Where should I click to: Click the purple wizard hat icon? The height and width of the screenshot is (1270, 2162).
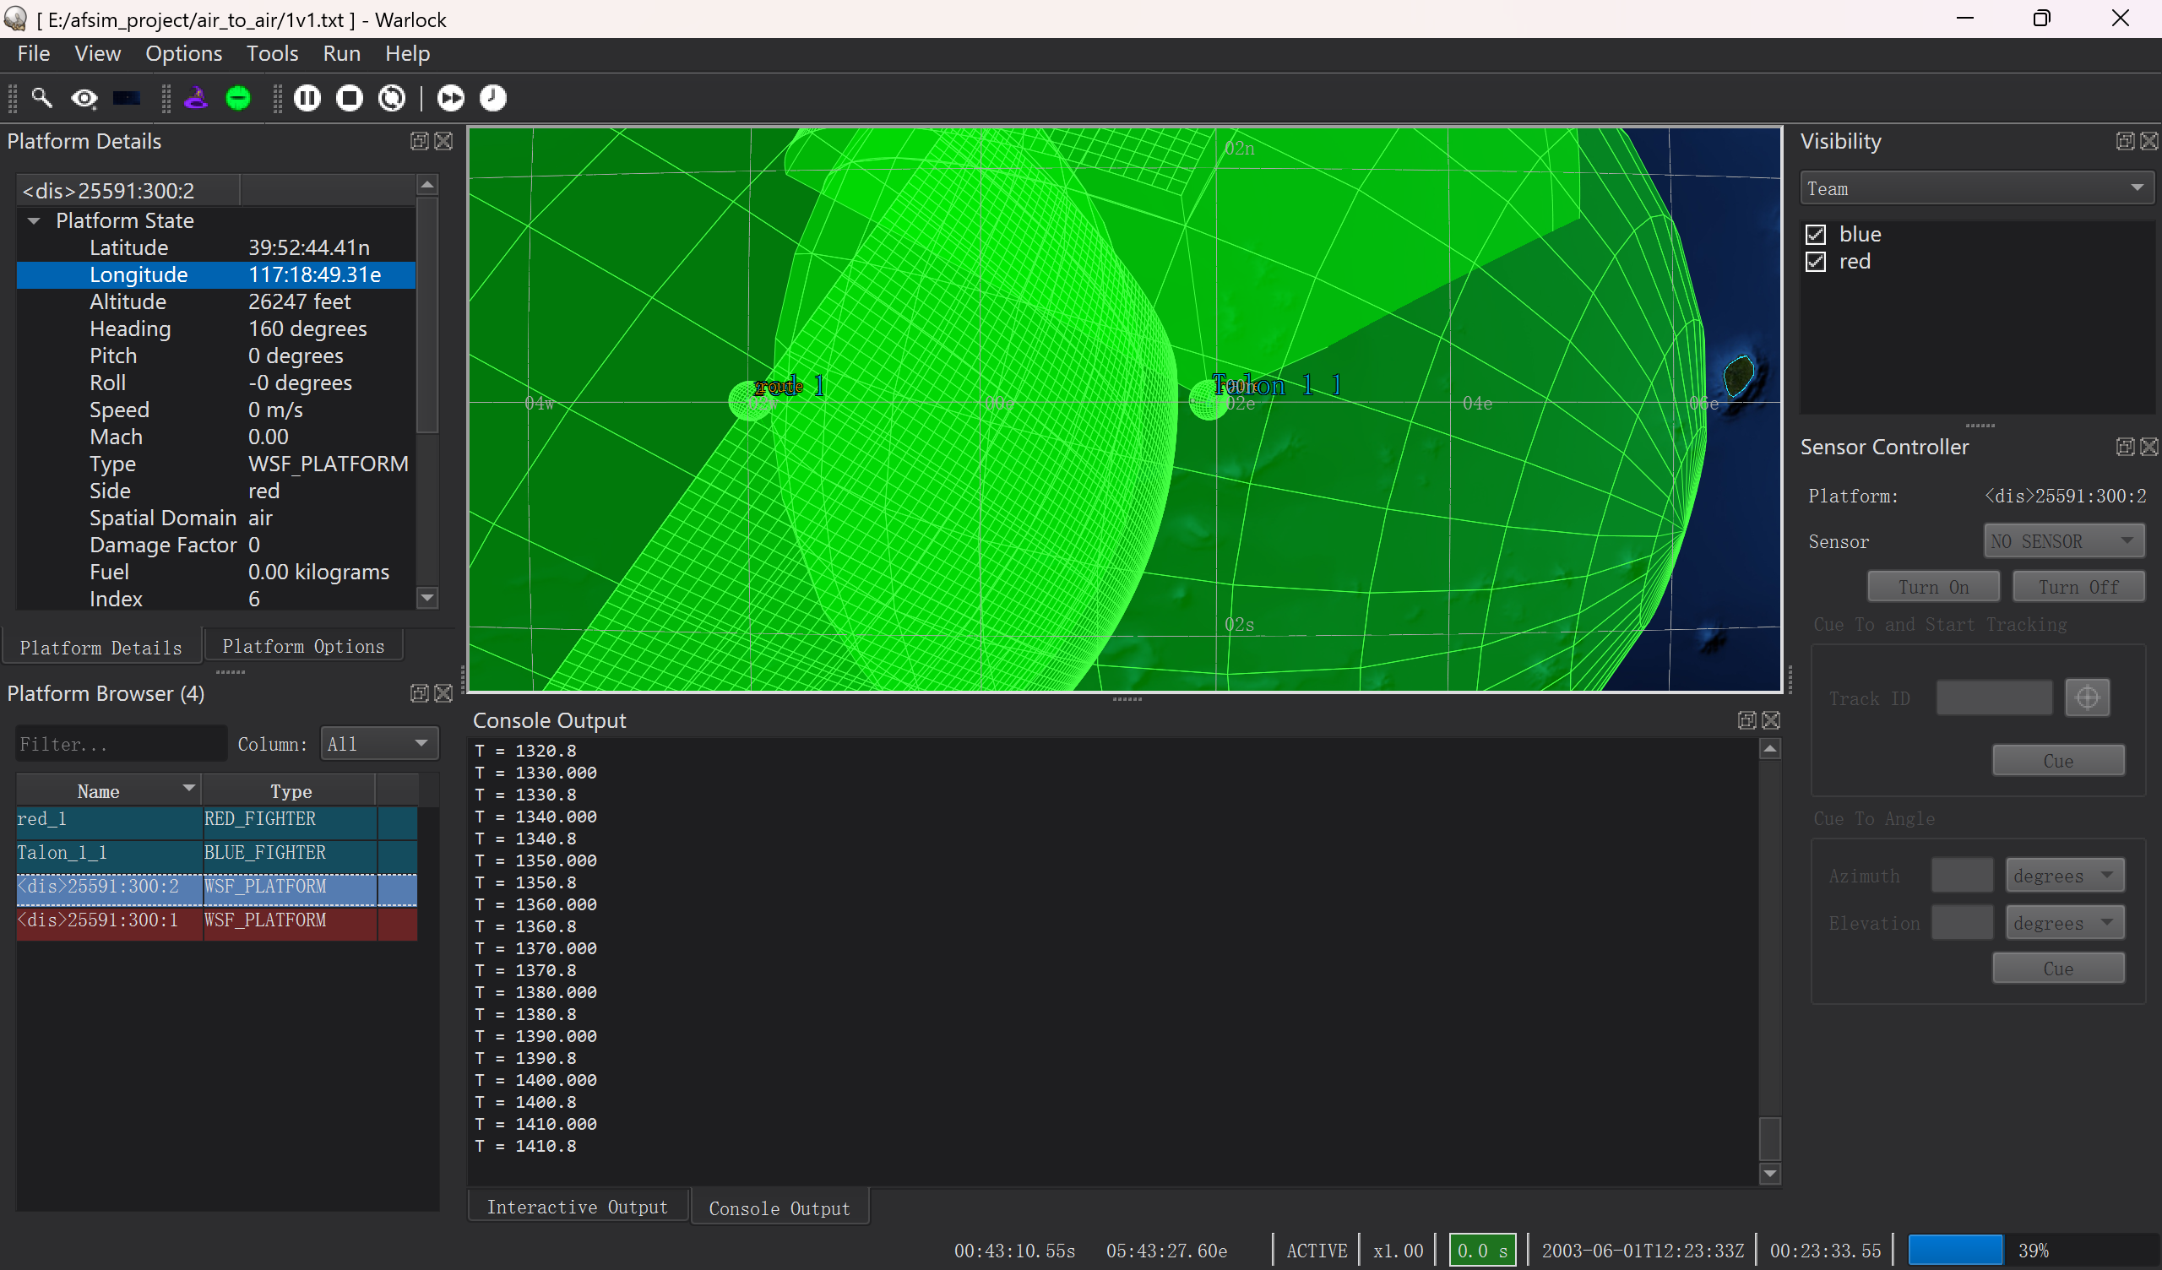click(197, 98)
